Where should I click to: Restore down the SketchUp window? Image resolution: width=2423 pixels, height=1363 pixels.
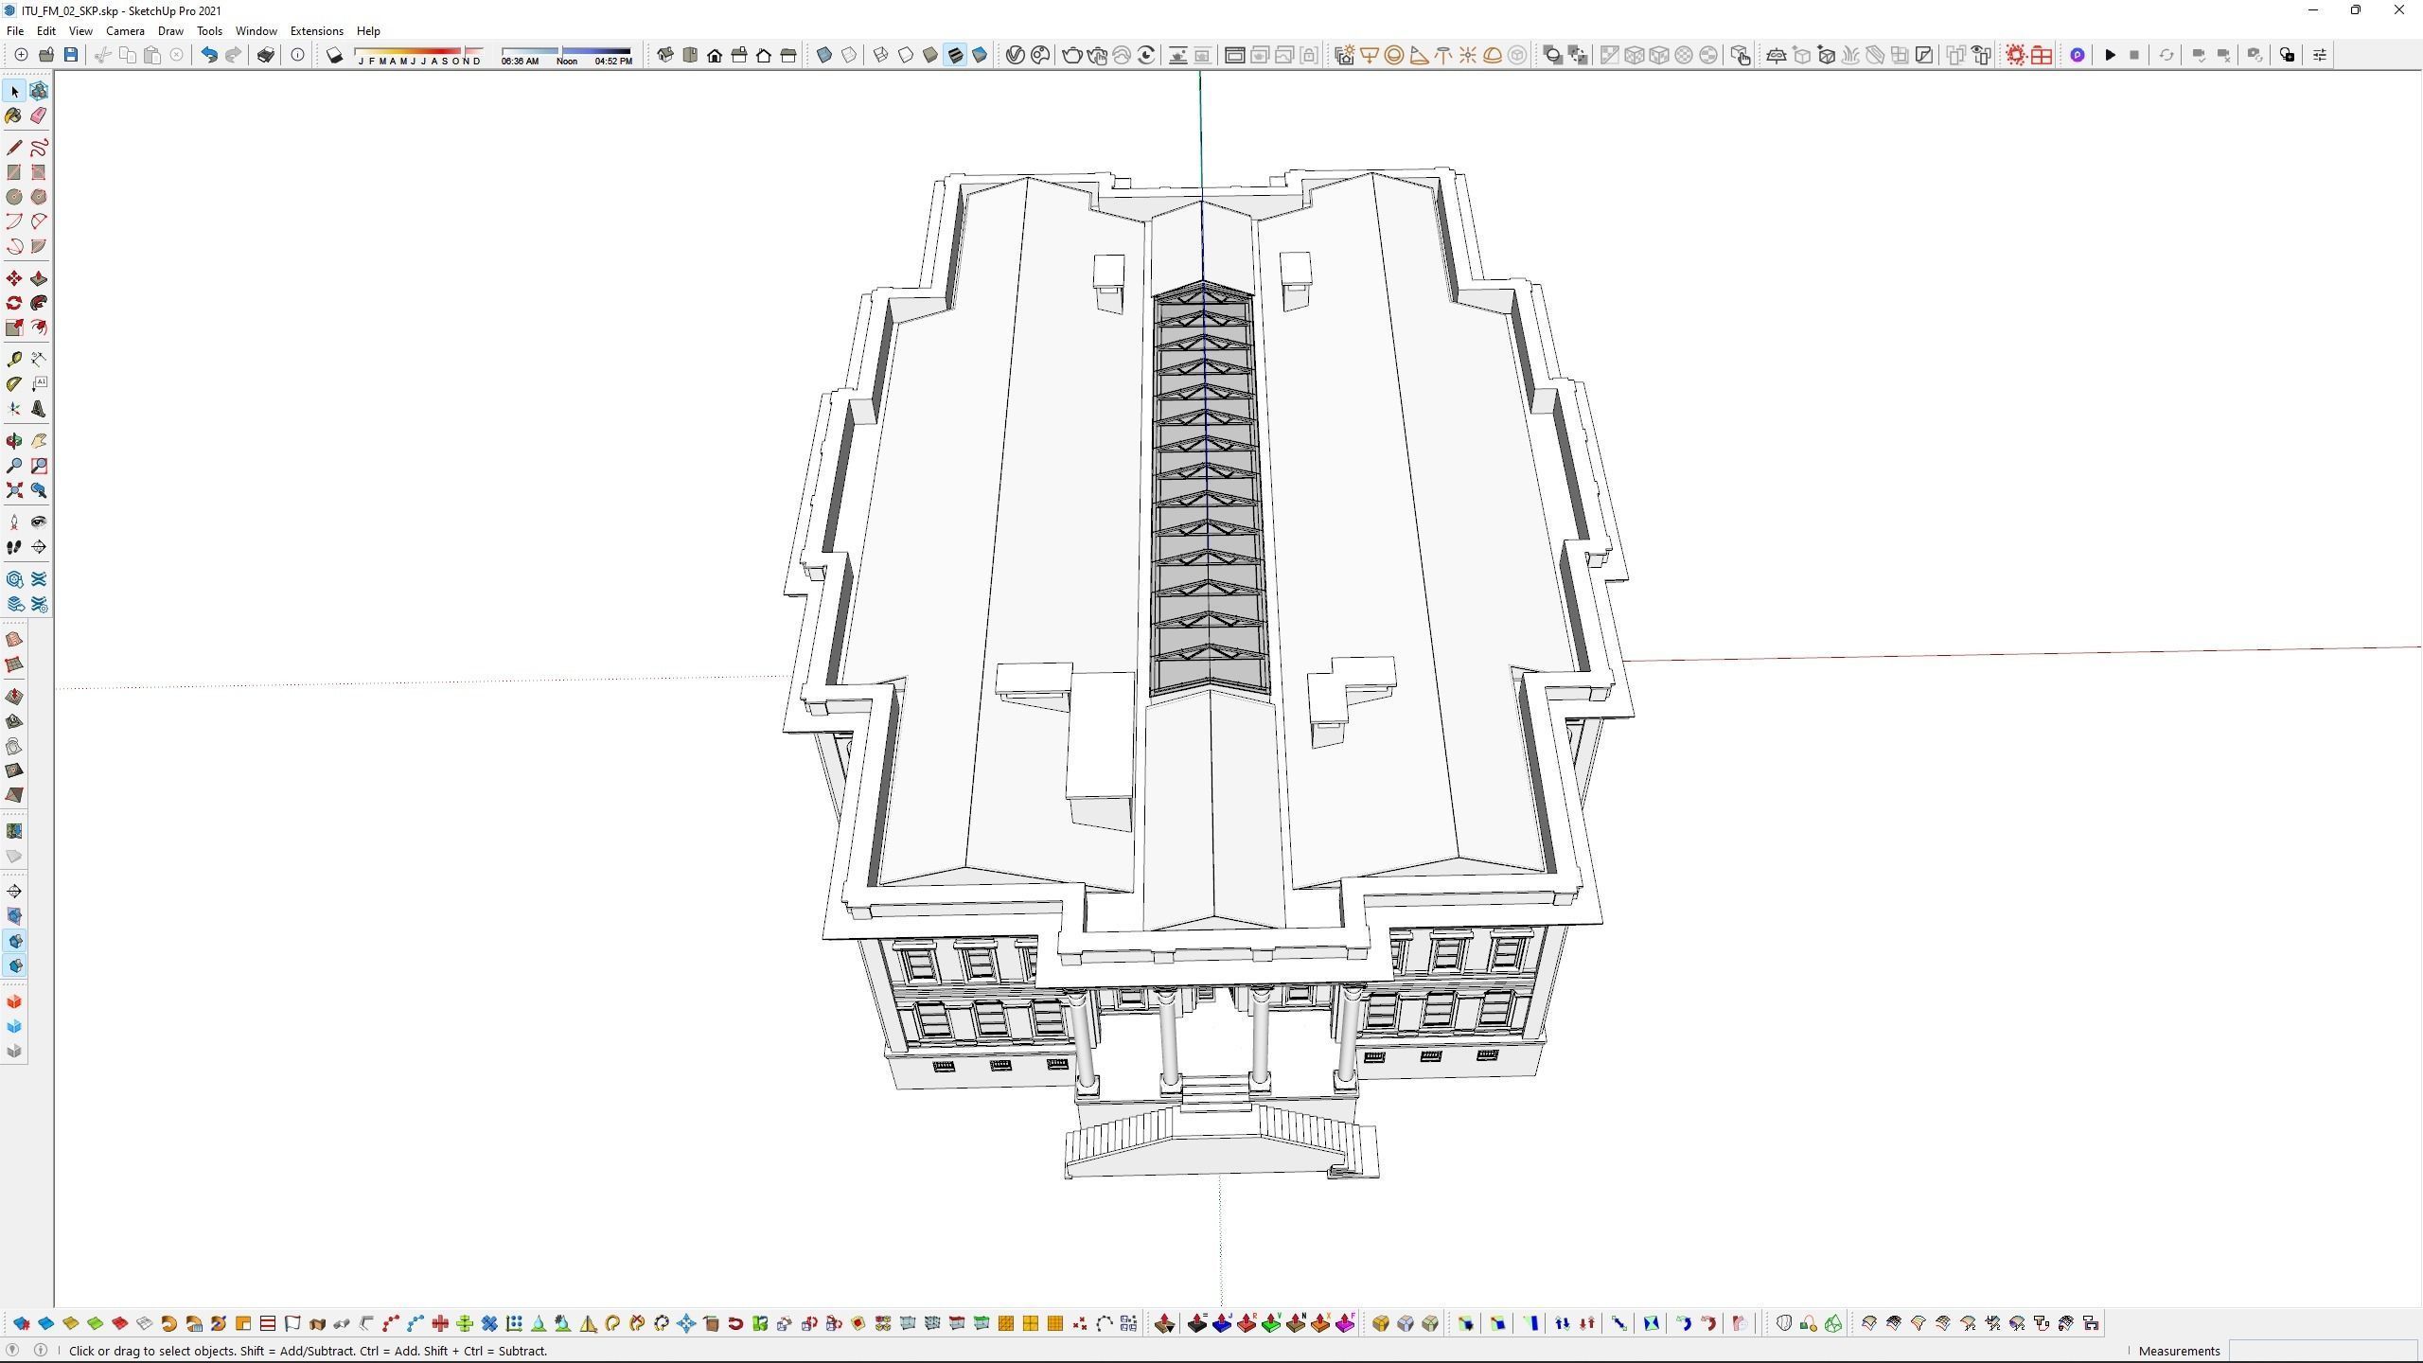point(2356,10)
